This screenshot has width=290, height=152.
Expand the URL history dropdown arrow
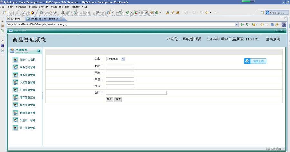point(237,24)
